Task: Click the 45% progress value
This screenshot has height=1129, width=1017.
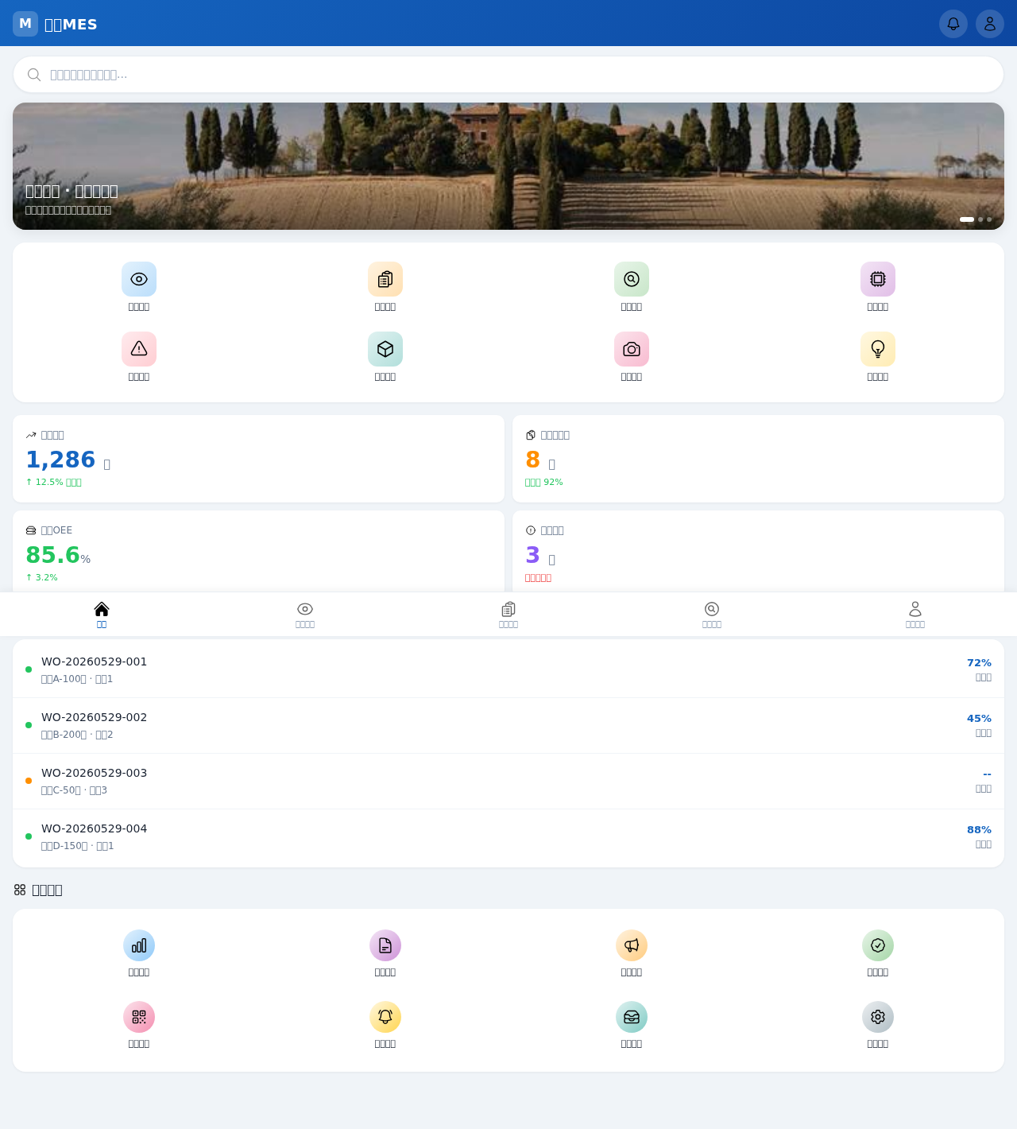Action: [x=979, y=719]
